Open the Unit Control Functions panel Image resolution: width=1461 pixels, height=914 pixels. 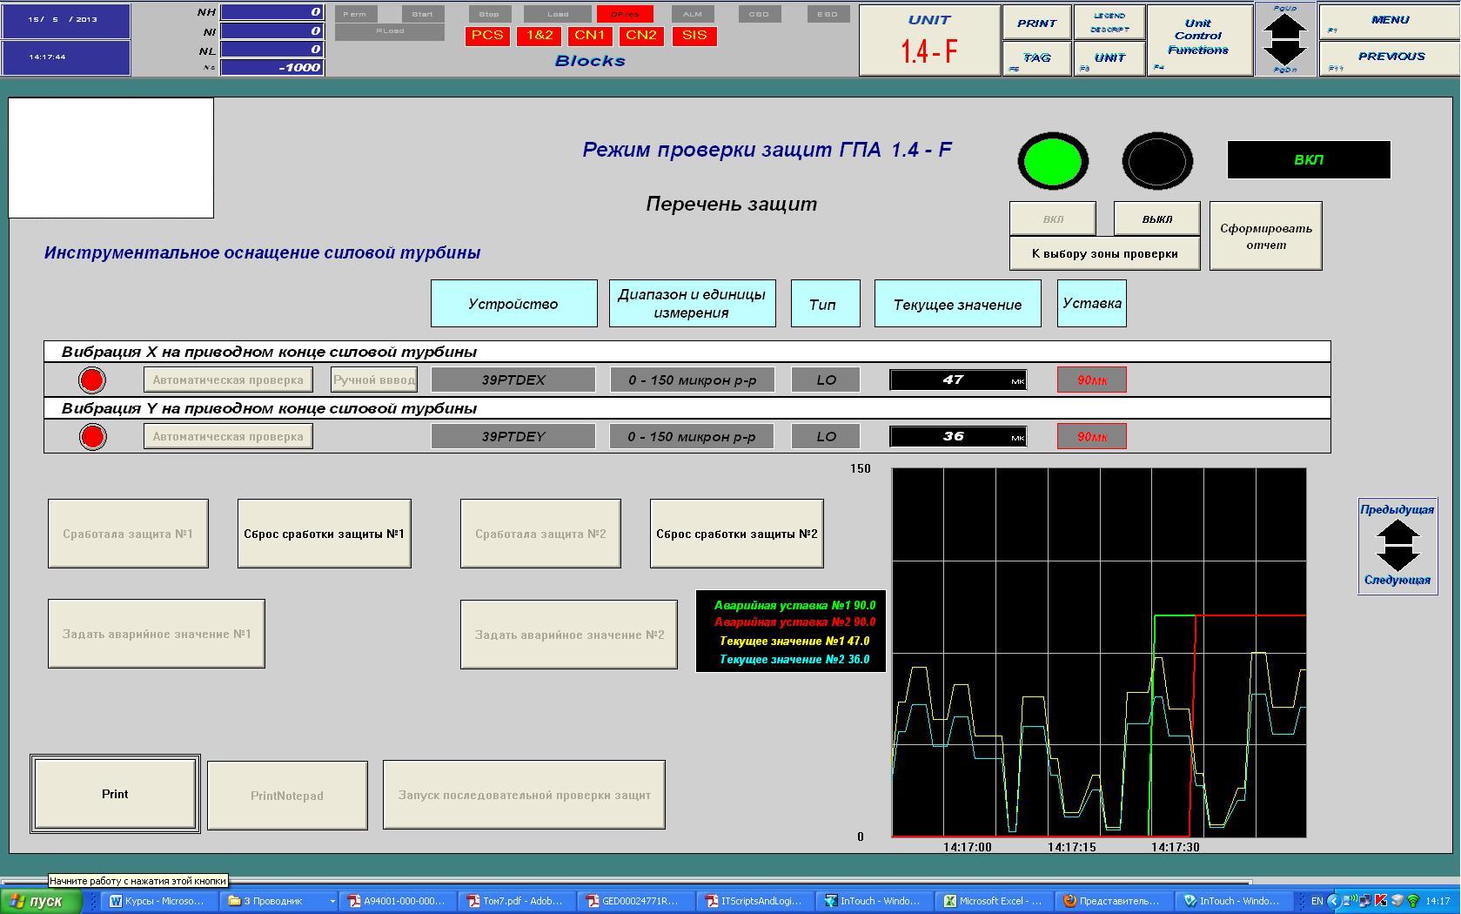(1198, 38)
